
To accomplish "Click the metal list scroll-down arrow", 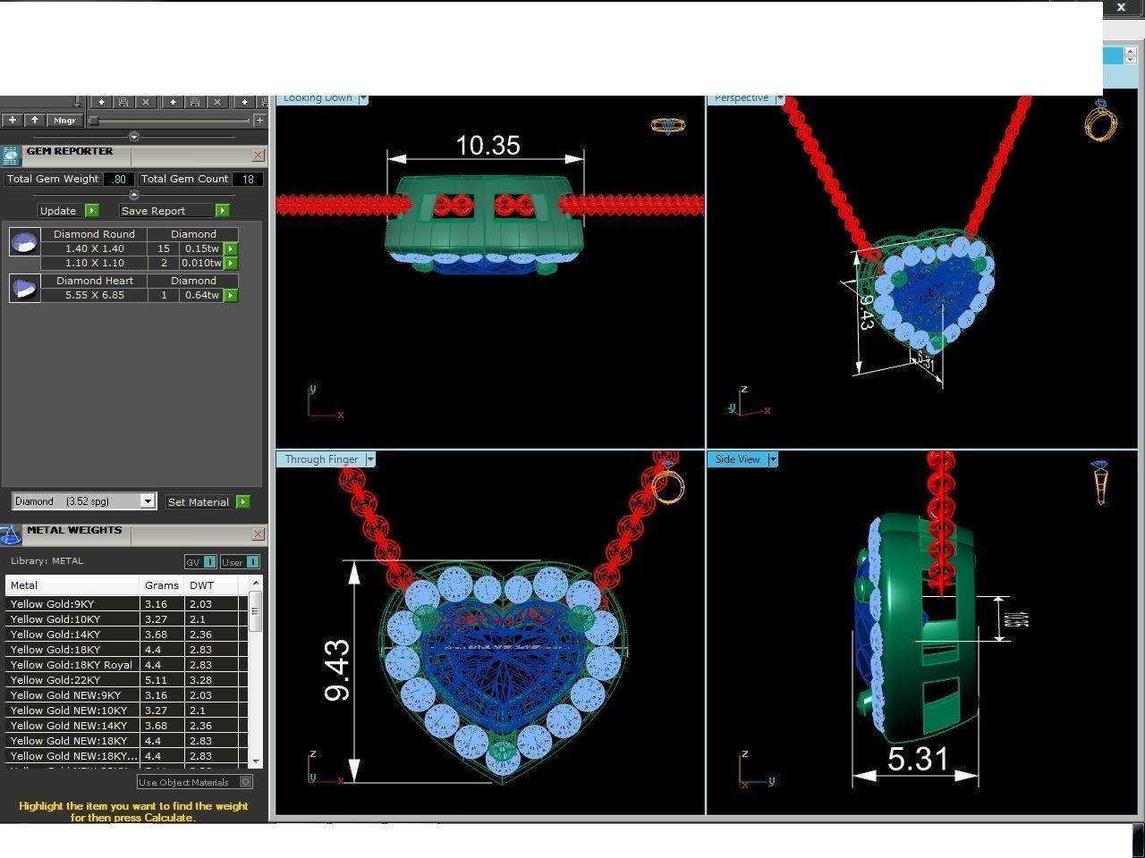I will 256,761.
